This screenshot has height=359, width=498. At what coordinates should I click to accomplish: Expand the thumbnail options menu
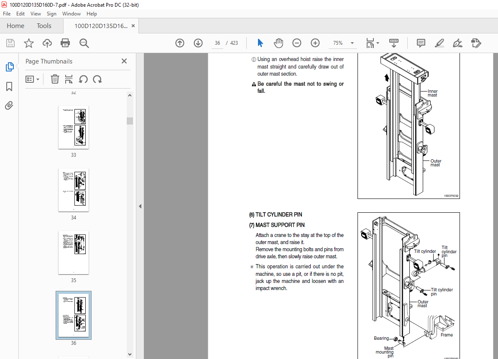point(32,79)
